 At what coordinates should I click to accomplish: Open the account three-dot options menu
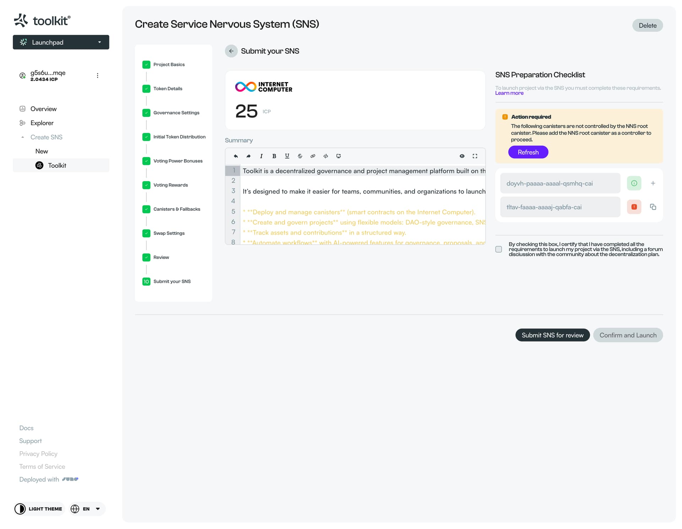pos(97,76)
